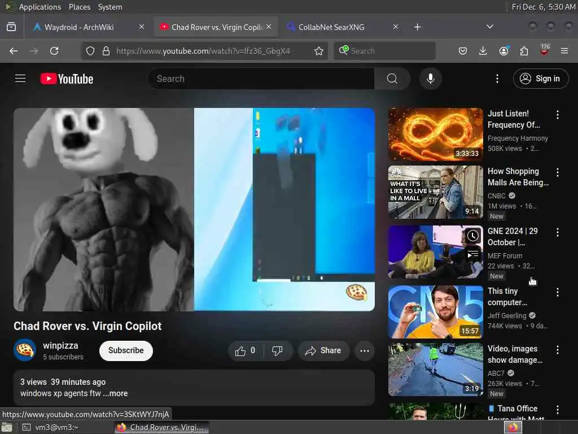
Task: Reload the page with the refresh icon
Action: tap(54, 51)
